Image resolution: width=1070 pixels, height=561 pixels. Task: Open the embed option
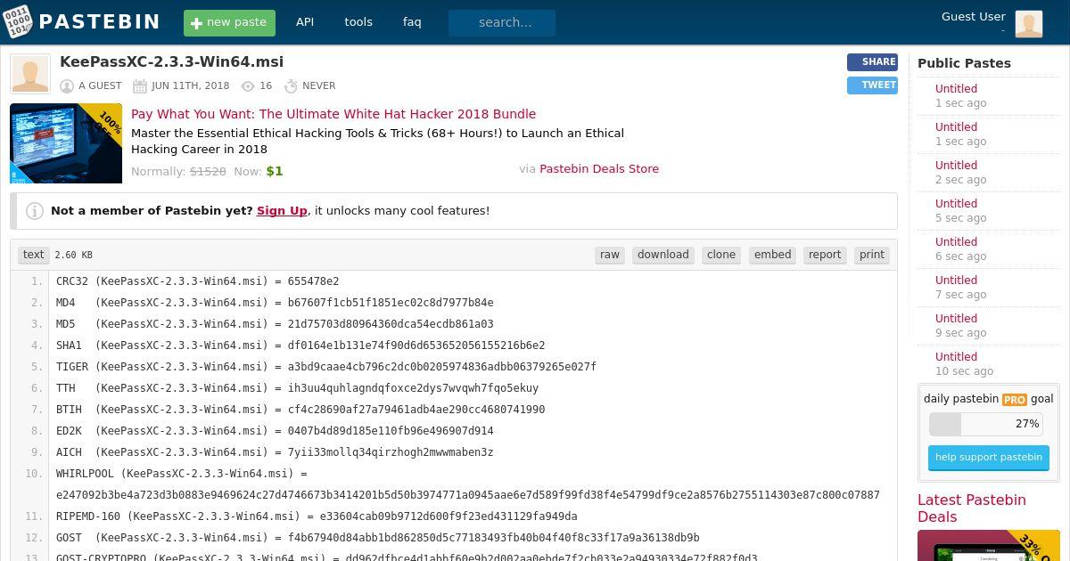[x=772, y=255]
